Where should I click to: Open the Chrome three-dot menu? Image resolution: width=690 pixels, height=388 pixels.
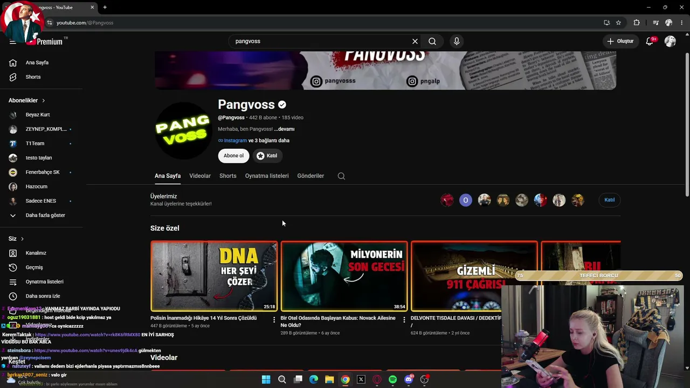682,23
